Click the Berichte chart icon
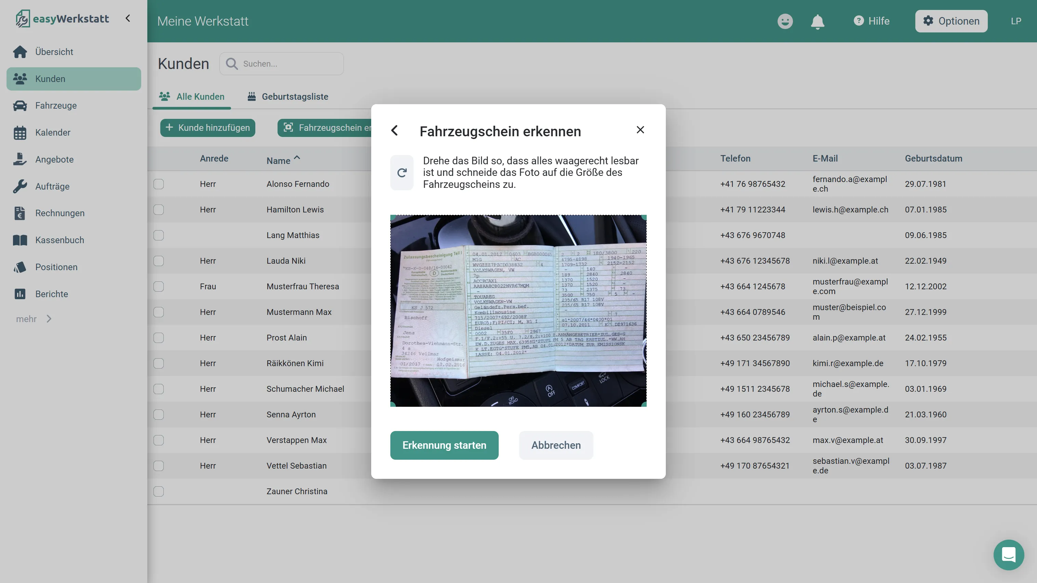Image resolution: width=1037 pixels, height=583 pixels. point(20,294)
